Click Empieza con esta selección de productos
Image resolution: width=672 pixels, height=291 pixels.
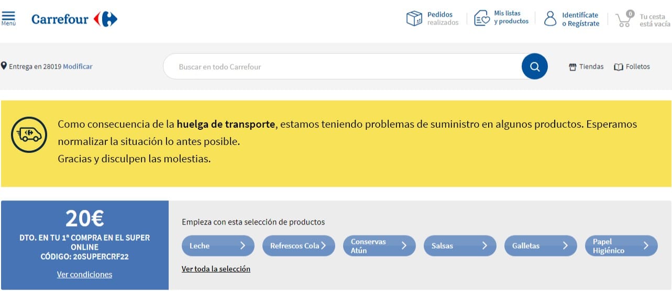tap(253, 222)
